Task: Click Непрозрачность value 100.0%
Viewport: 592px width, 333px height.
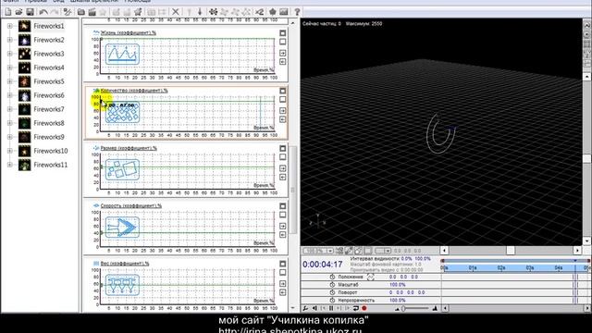Action: (x=397, y=301)
